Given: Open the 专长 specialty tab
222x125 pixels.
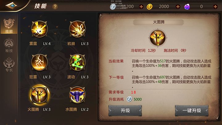Looking at the screenshot, I should coord(9,64).
